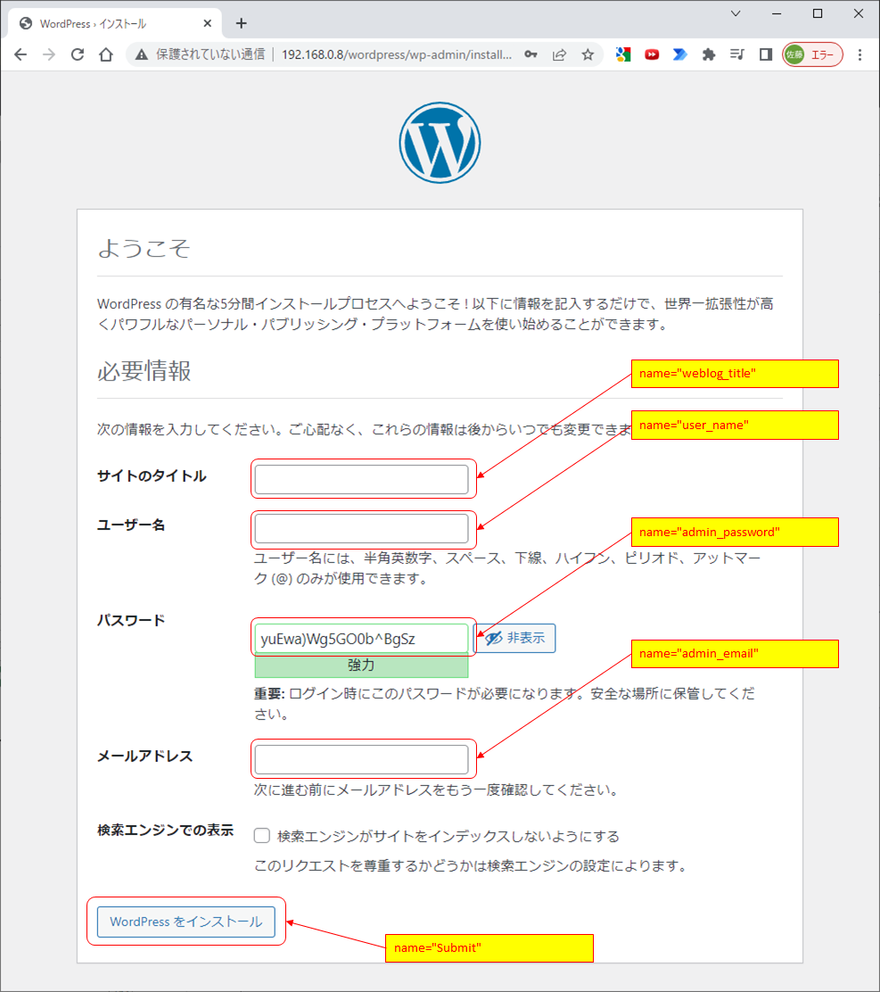The width and height of the screenshot is (880, 992).
Task: Reload the WordPress install page
Action: [78, 55]
